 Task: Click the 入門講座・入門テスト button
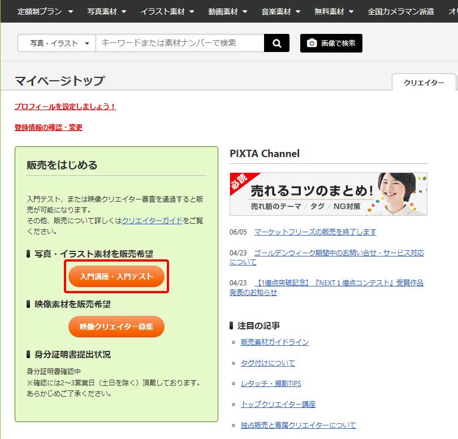[116, 276]
